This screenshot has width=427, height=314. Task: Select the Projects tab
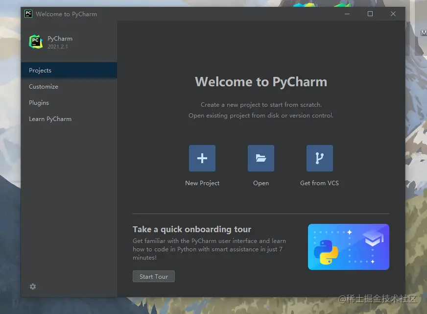coord(69,70)
